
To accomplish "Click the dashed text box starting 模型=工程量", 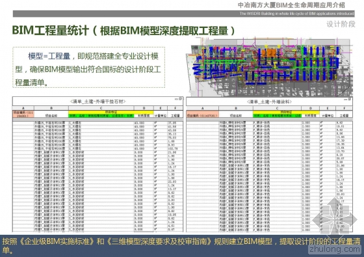I will [88, 68].
